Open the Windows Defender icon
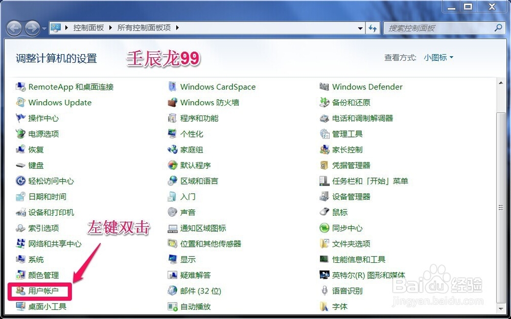Viewport: 511px width, 319px height. pyautogui.click(x=324, y=87)
